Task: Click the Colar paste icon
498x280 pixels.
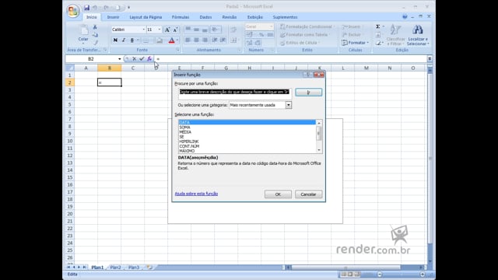Action: click(x=83, y=31)
